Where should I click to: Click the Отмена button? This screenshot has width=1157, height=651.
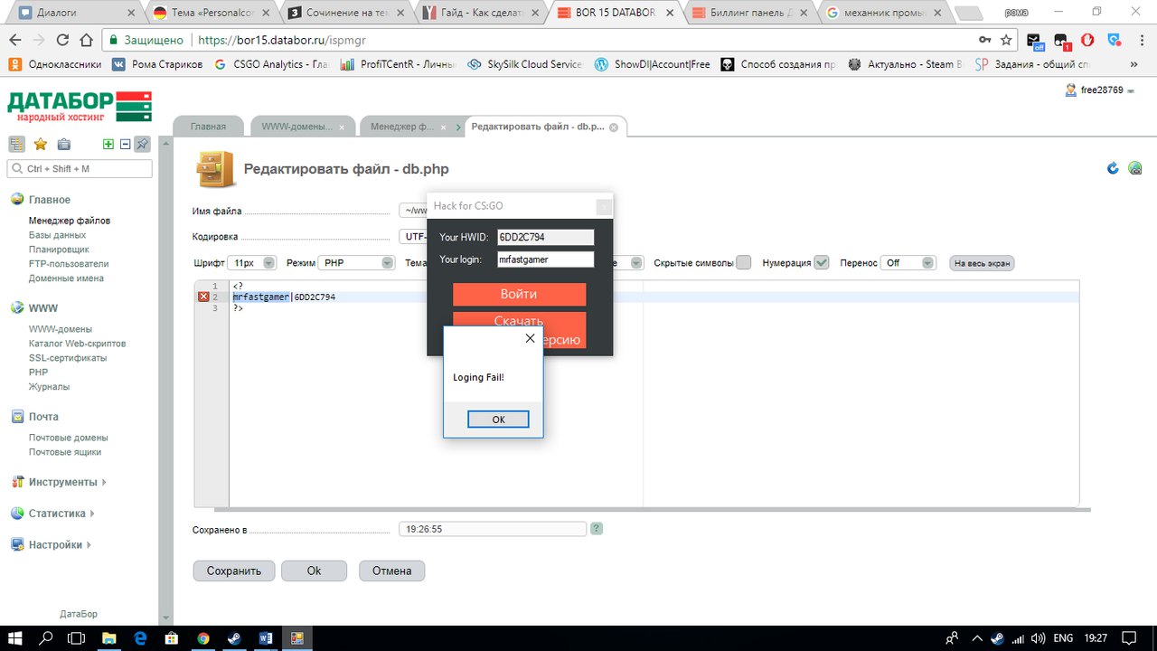click(391, 571)
